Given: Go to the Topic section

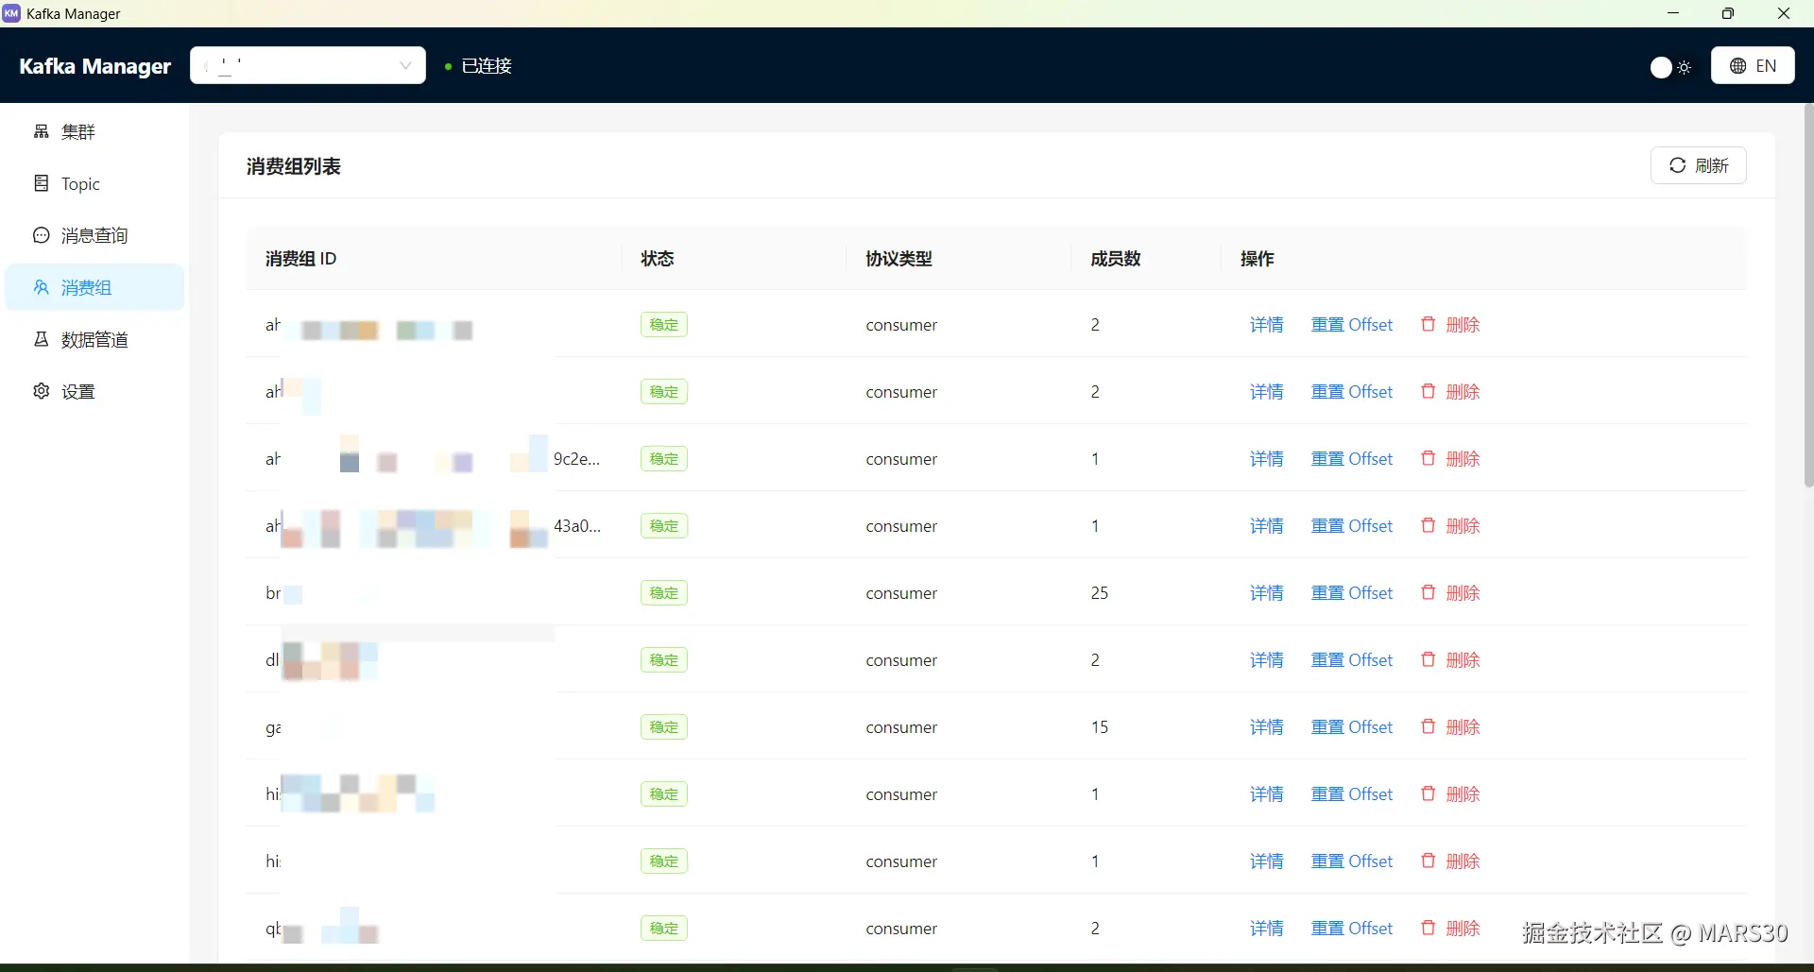Looking at the screenshot, I should click(x=94, y=183).
